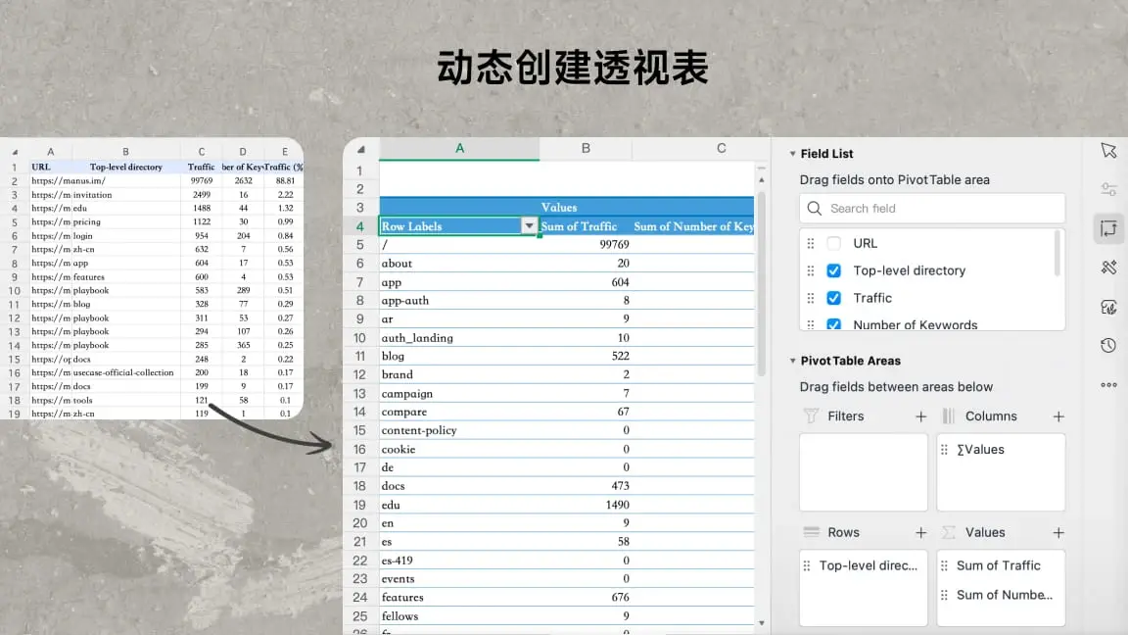Add a field to Filters with the plus

pos(920,416)
